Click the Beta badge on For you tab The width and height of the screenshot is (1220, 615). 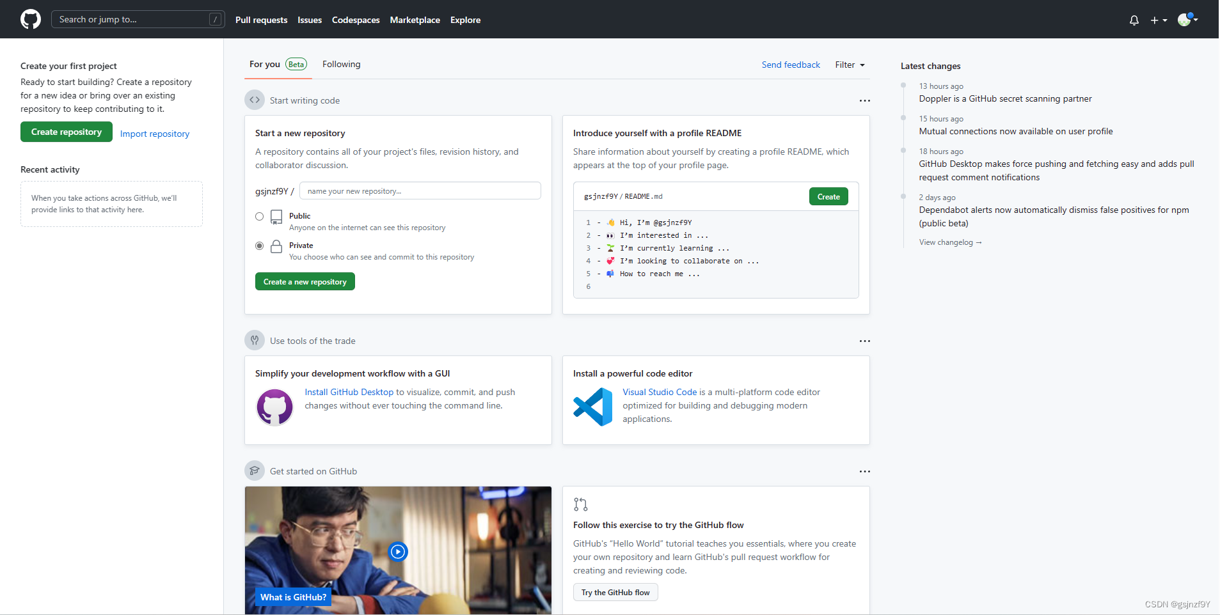[x=296, y=64]
